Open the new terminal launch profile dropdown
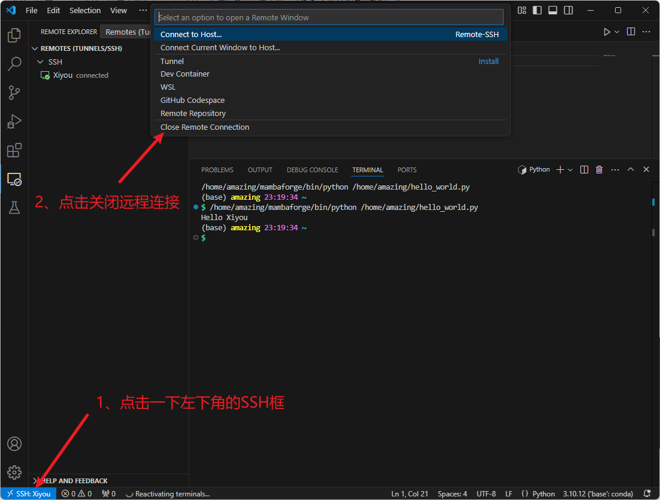 (570, 170)
